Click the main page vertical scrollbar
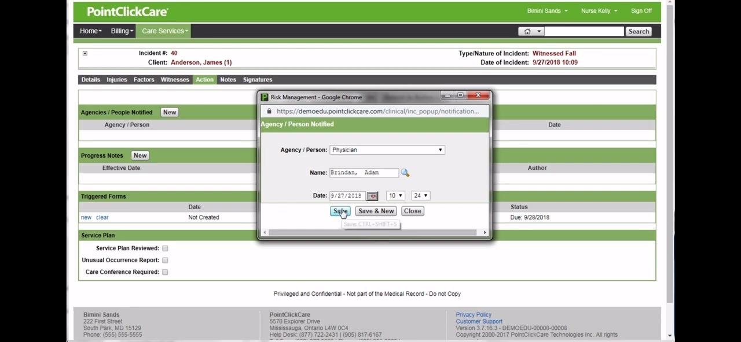Screen dimensions: 741x342 (x=670, y=156)
